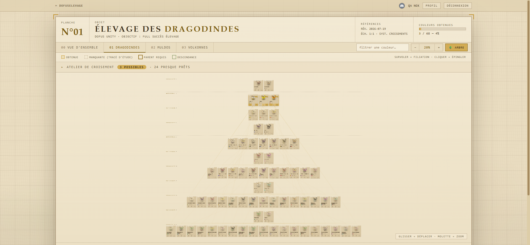The width and height of the screenshot is (530, 245).
Task: Focus the 'filtrer une couleur…' field
Action: [383, 47]
